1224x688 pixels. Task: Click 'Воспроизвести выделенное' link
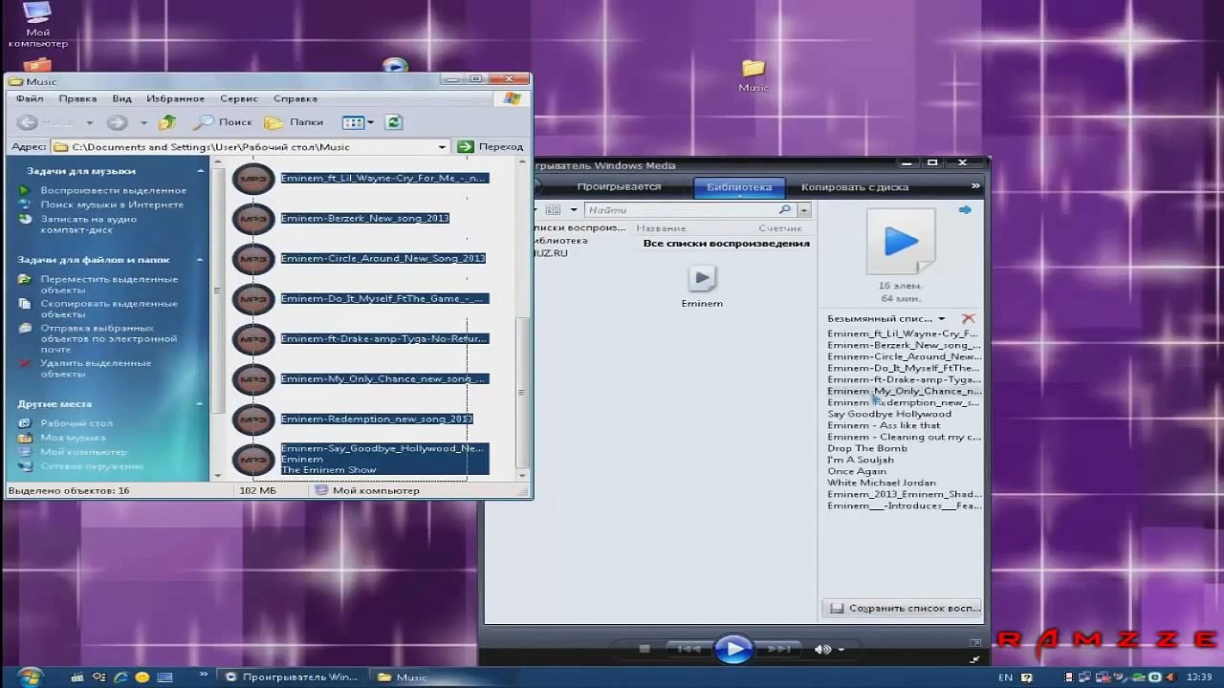[113, 190]
